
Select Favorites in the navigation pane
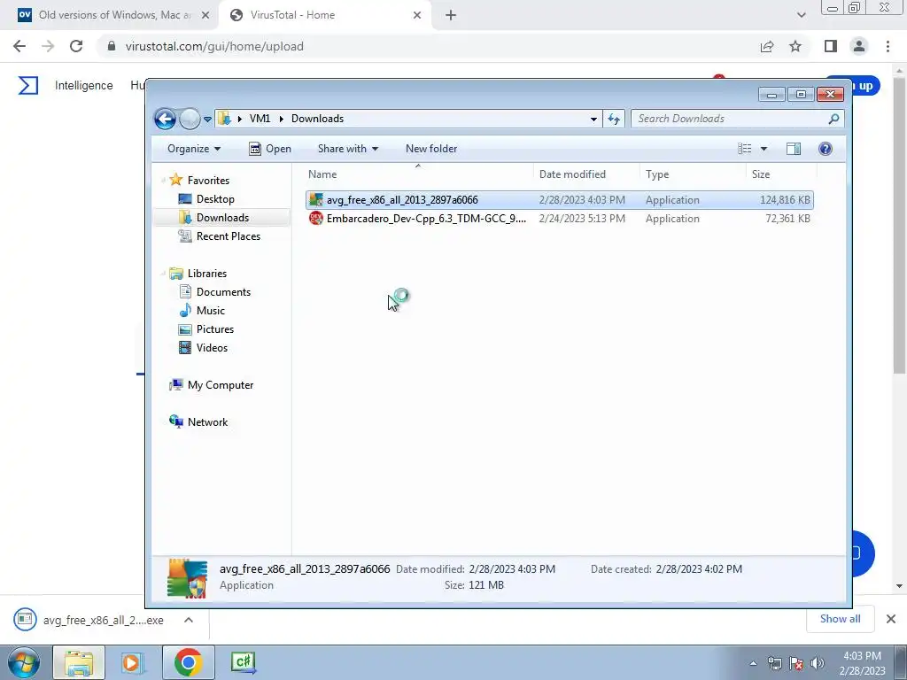(208, 181)
